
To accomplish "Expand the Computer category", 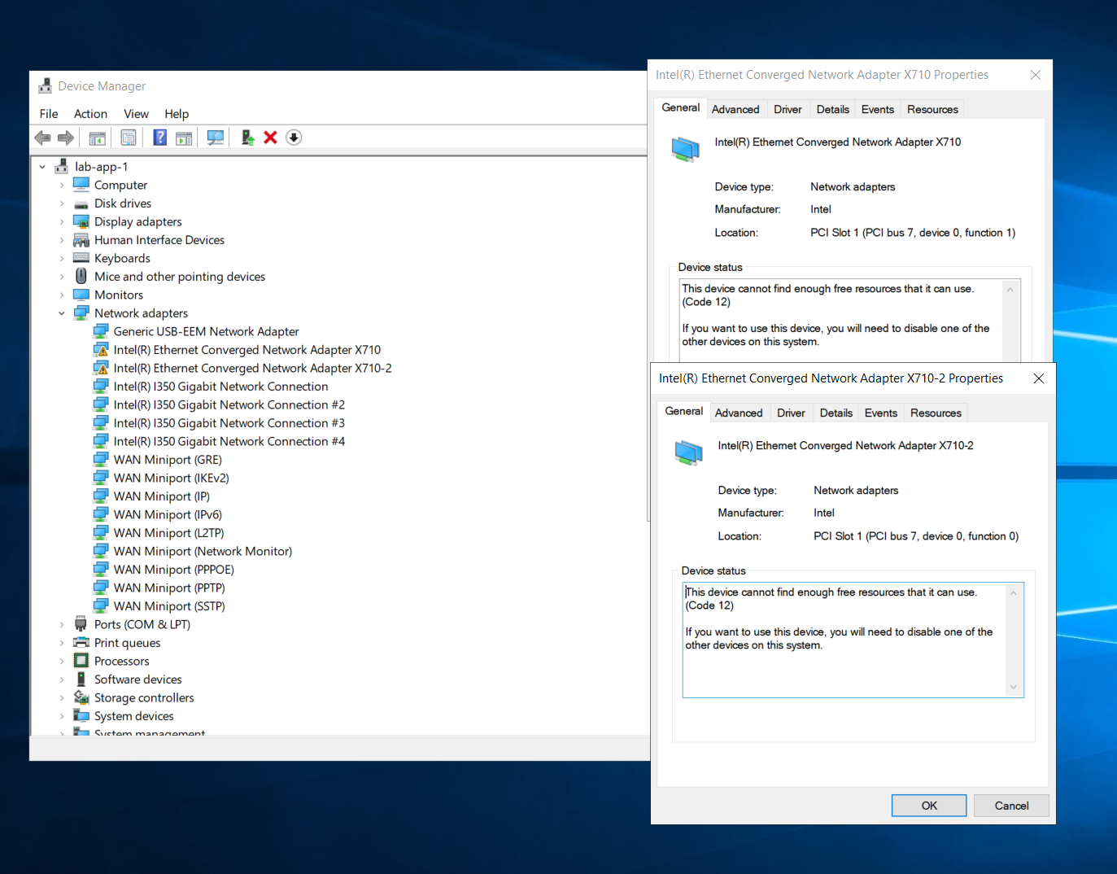I will pos(62,185).
